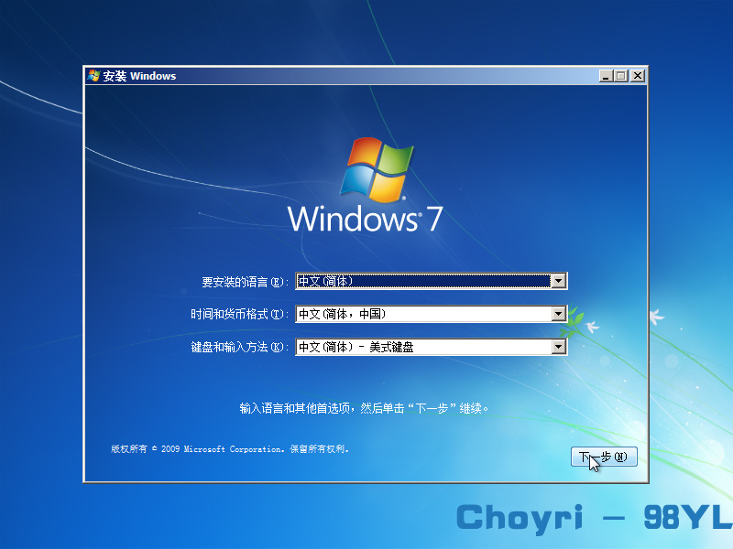The height and width of the screenshot is (549, 733).
Task: Open the 键盘和输入方法 dropdown arrow
Action: coord(559,347)
